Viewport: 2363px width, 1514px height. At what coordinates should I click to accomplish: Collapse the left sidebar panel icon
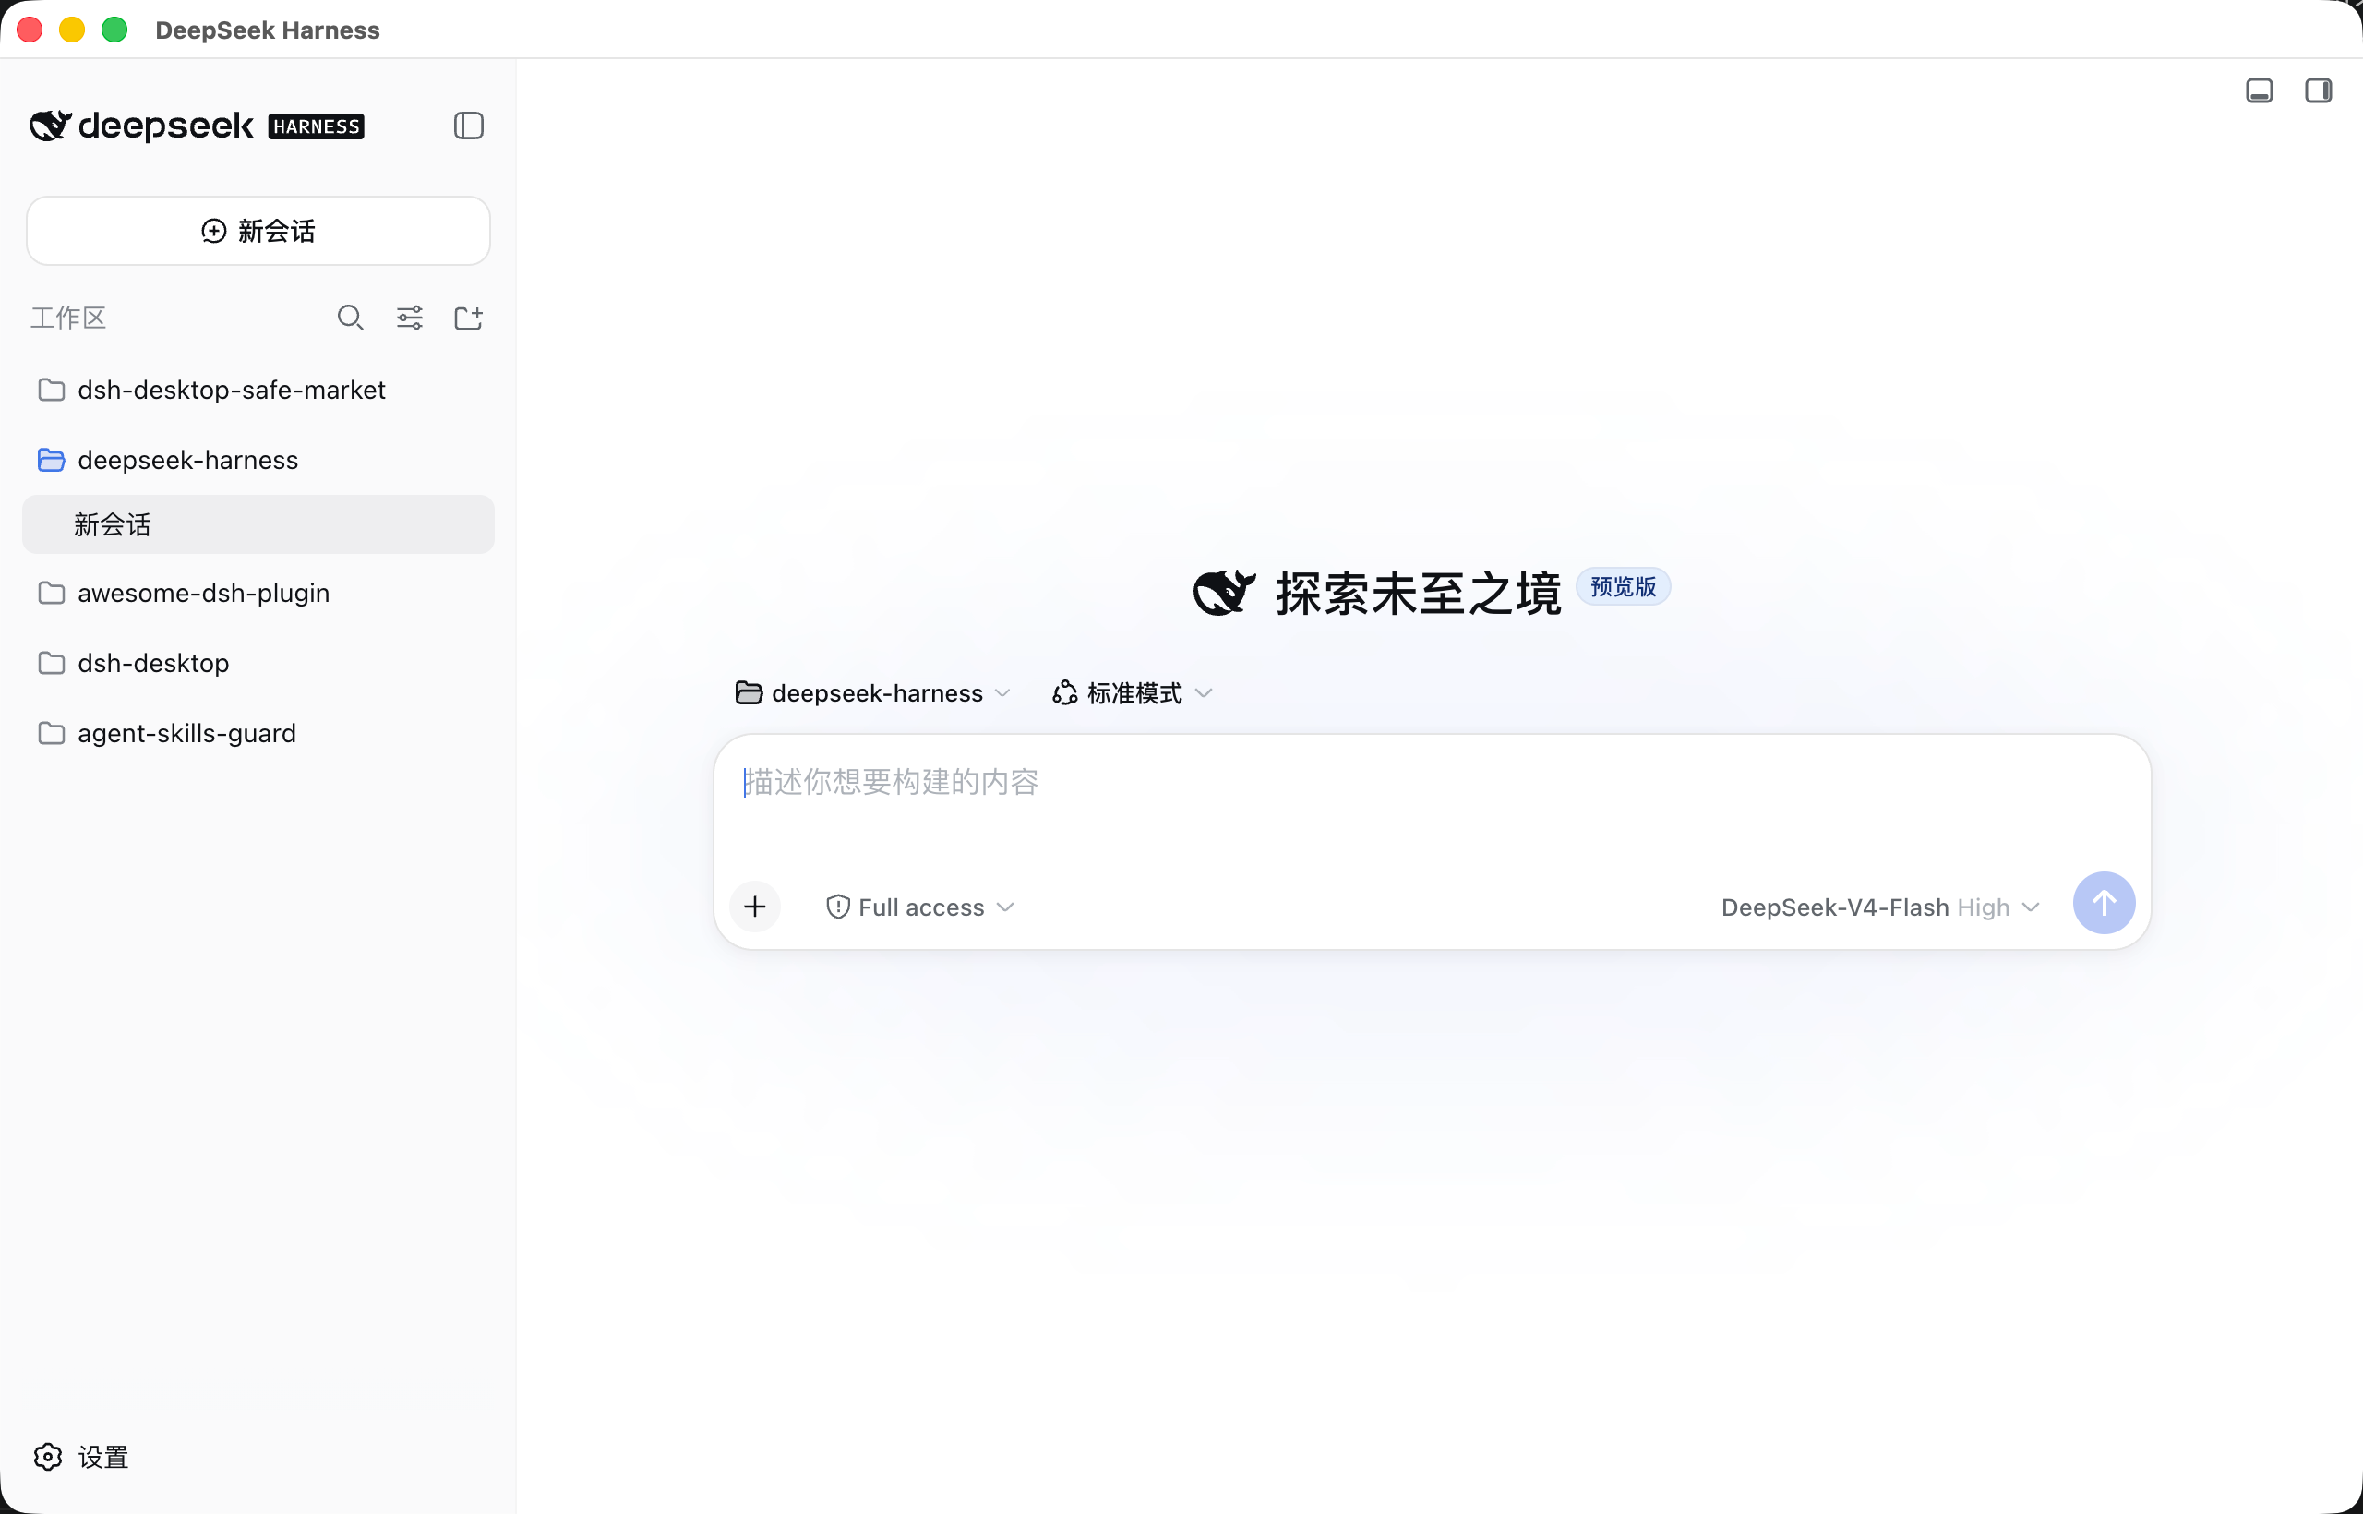point(468,126)
